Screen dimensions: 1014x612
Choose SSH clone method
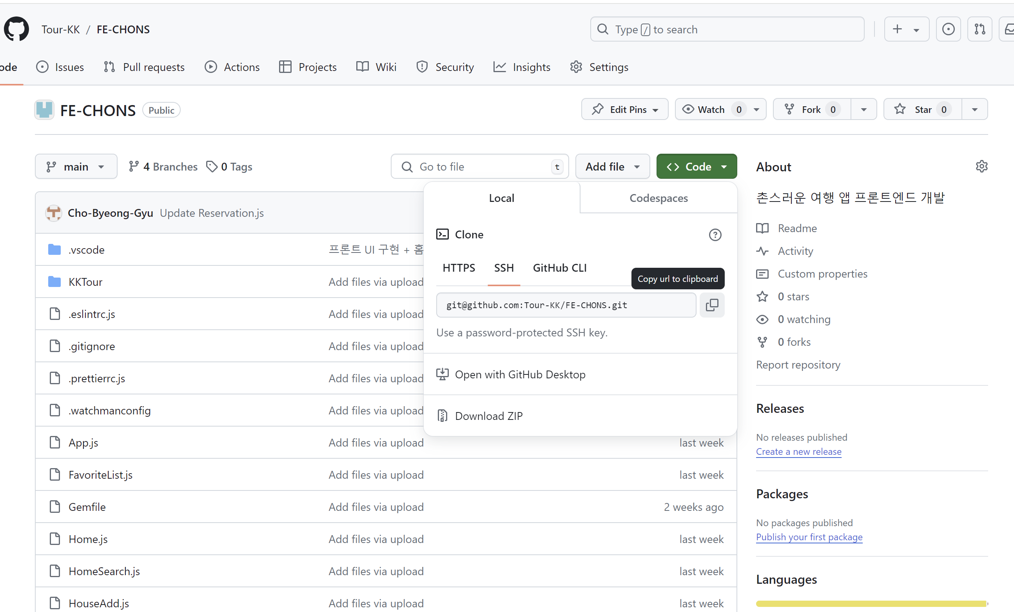point(504,268)
